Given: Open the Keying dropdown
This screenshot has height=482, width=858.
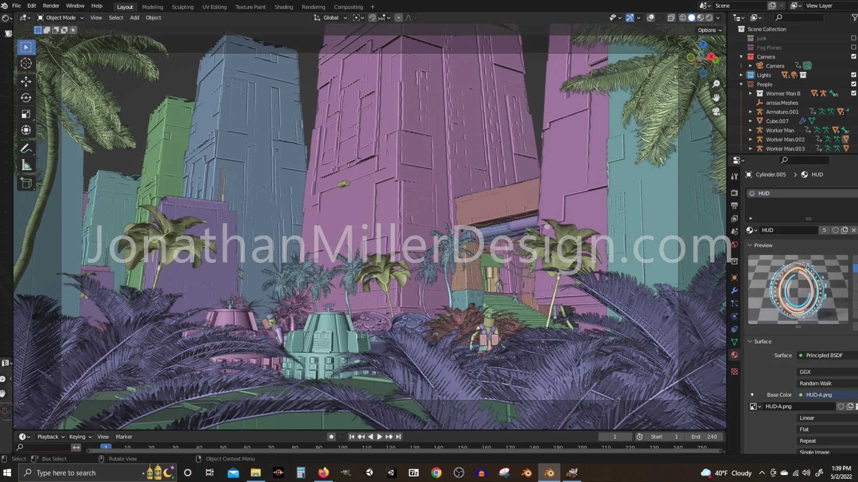Looking at the screenshot, I should (80, 437).
